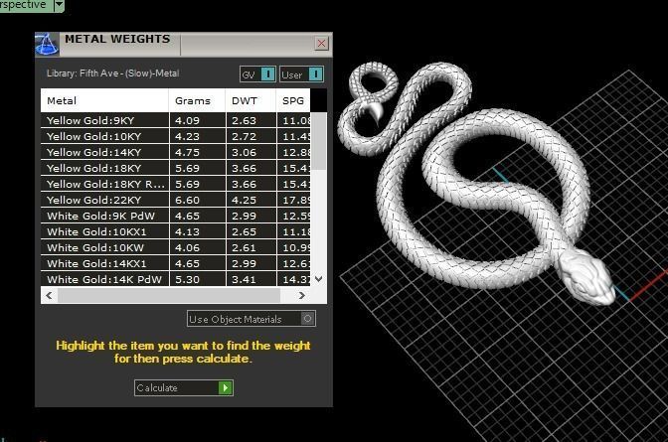Viewport: 668px width, 442px height.
Task: Click the 4.06 grams cell
Action: pyautogui.click(x=197, y=247)
